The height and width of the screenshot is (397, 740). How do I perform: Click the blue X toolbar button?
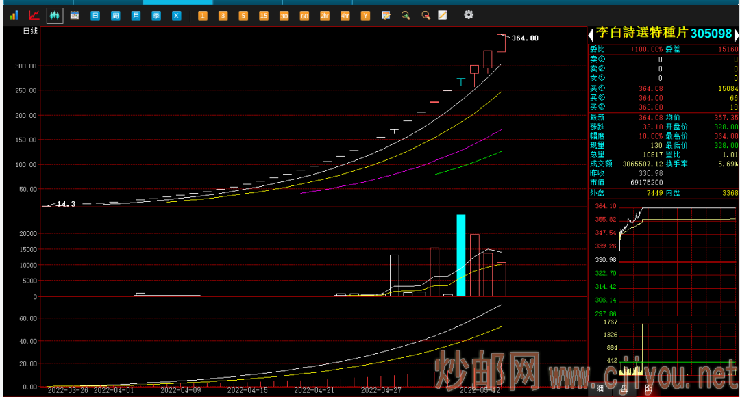pyautogui.click(x=177, y=15)
